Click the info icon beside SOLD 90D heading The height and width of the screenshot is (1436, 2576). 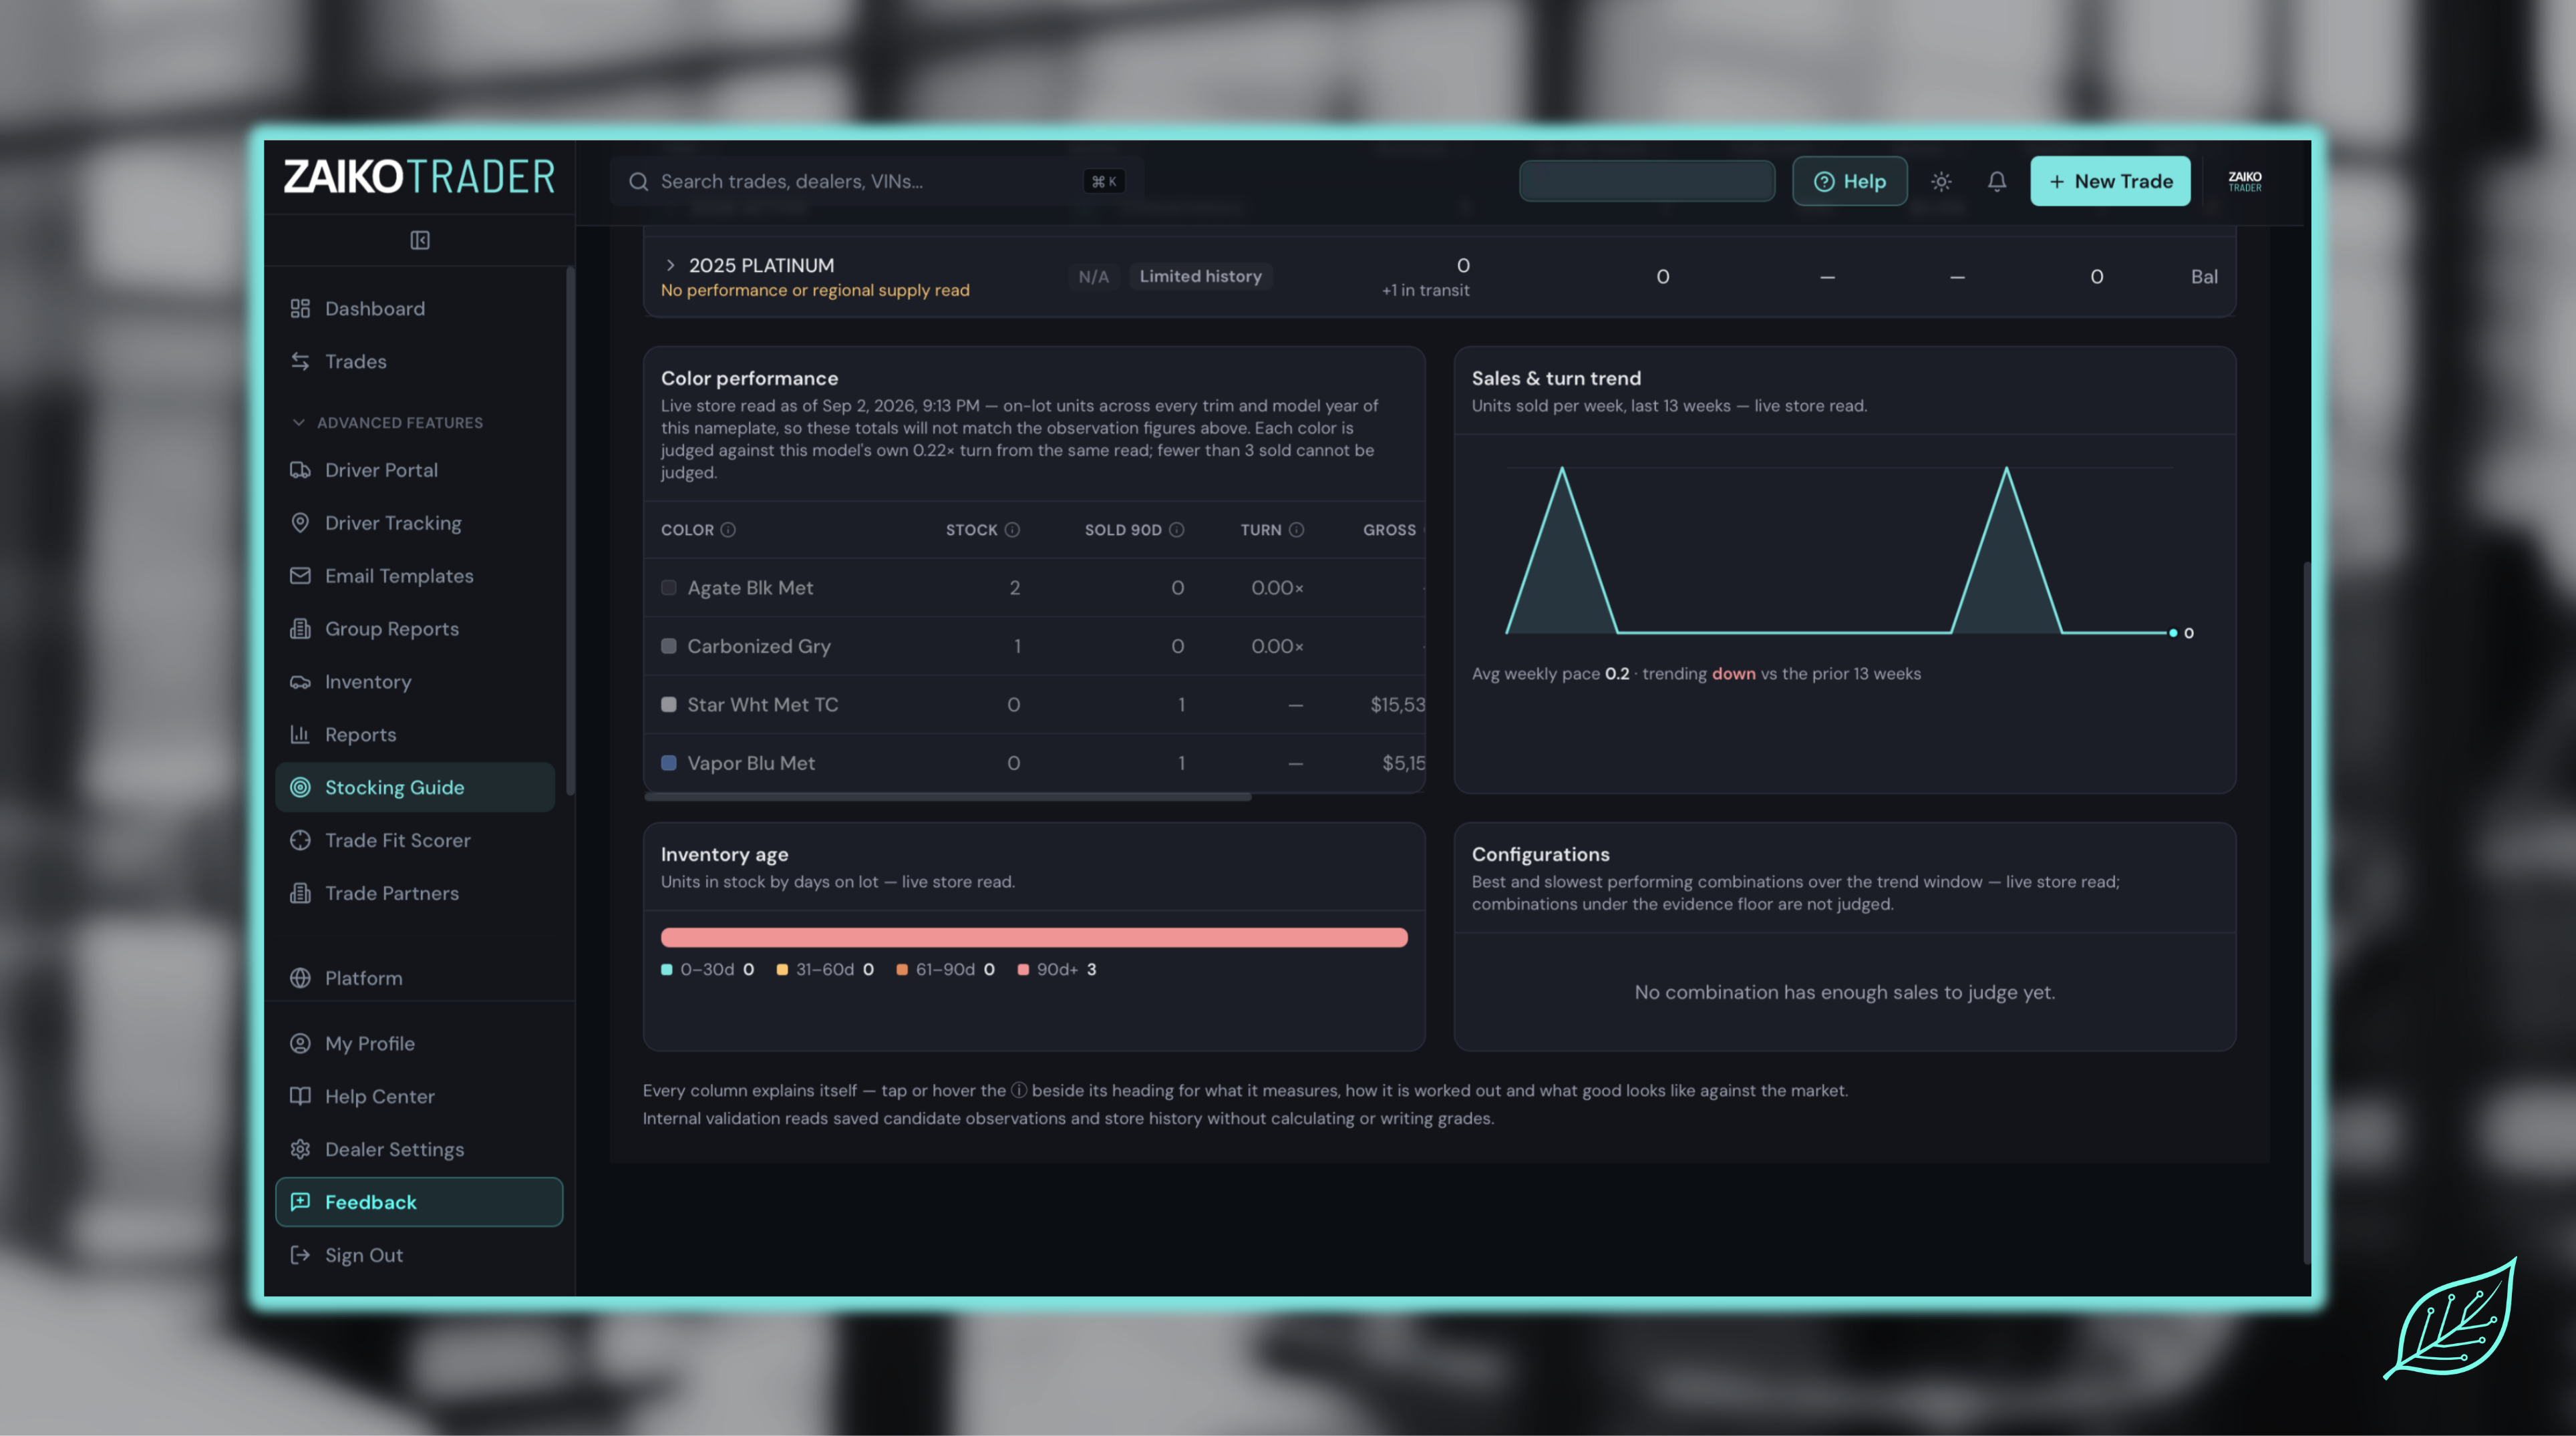tap(1177, 530)
